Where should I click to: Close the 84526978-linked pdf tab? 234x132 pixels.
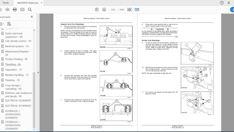41,3
